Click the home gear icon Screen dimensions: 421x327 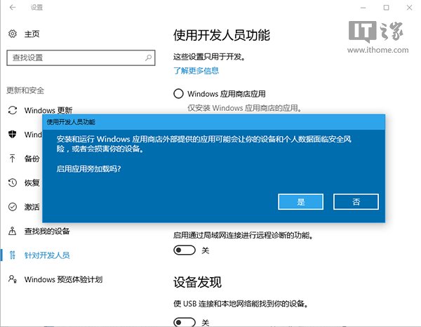(13, 34)
